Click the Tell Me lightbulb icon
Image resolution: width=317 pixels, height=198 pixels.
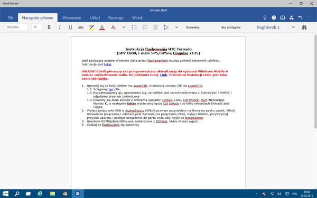265,18
